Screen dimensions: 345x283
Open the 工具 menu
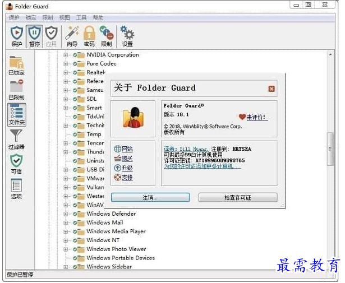click(81, 17)
